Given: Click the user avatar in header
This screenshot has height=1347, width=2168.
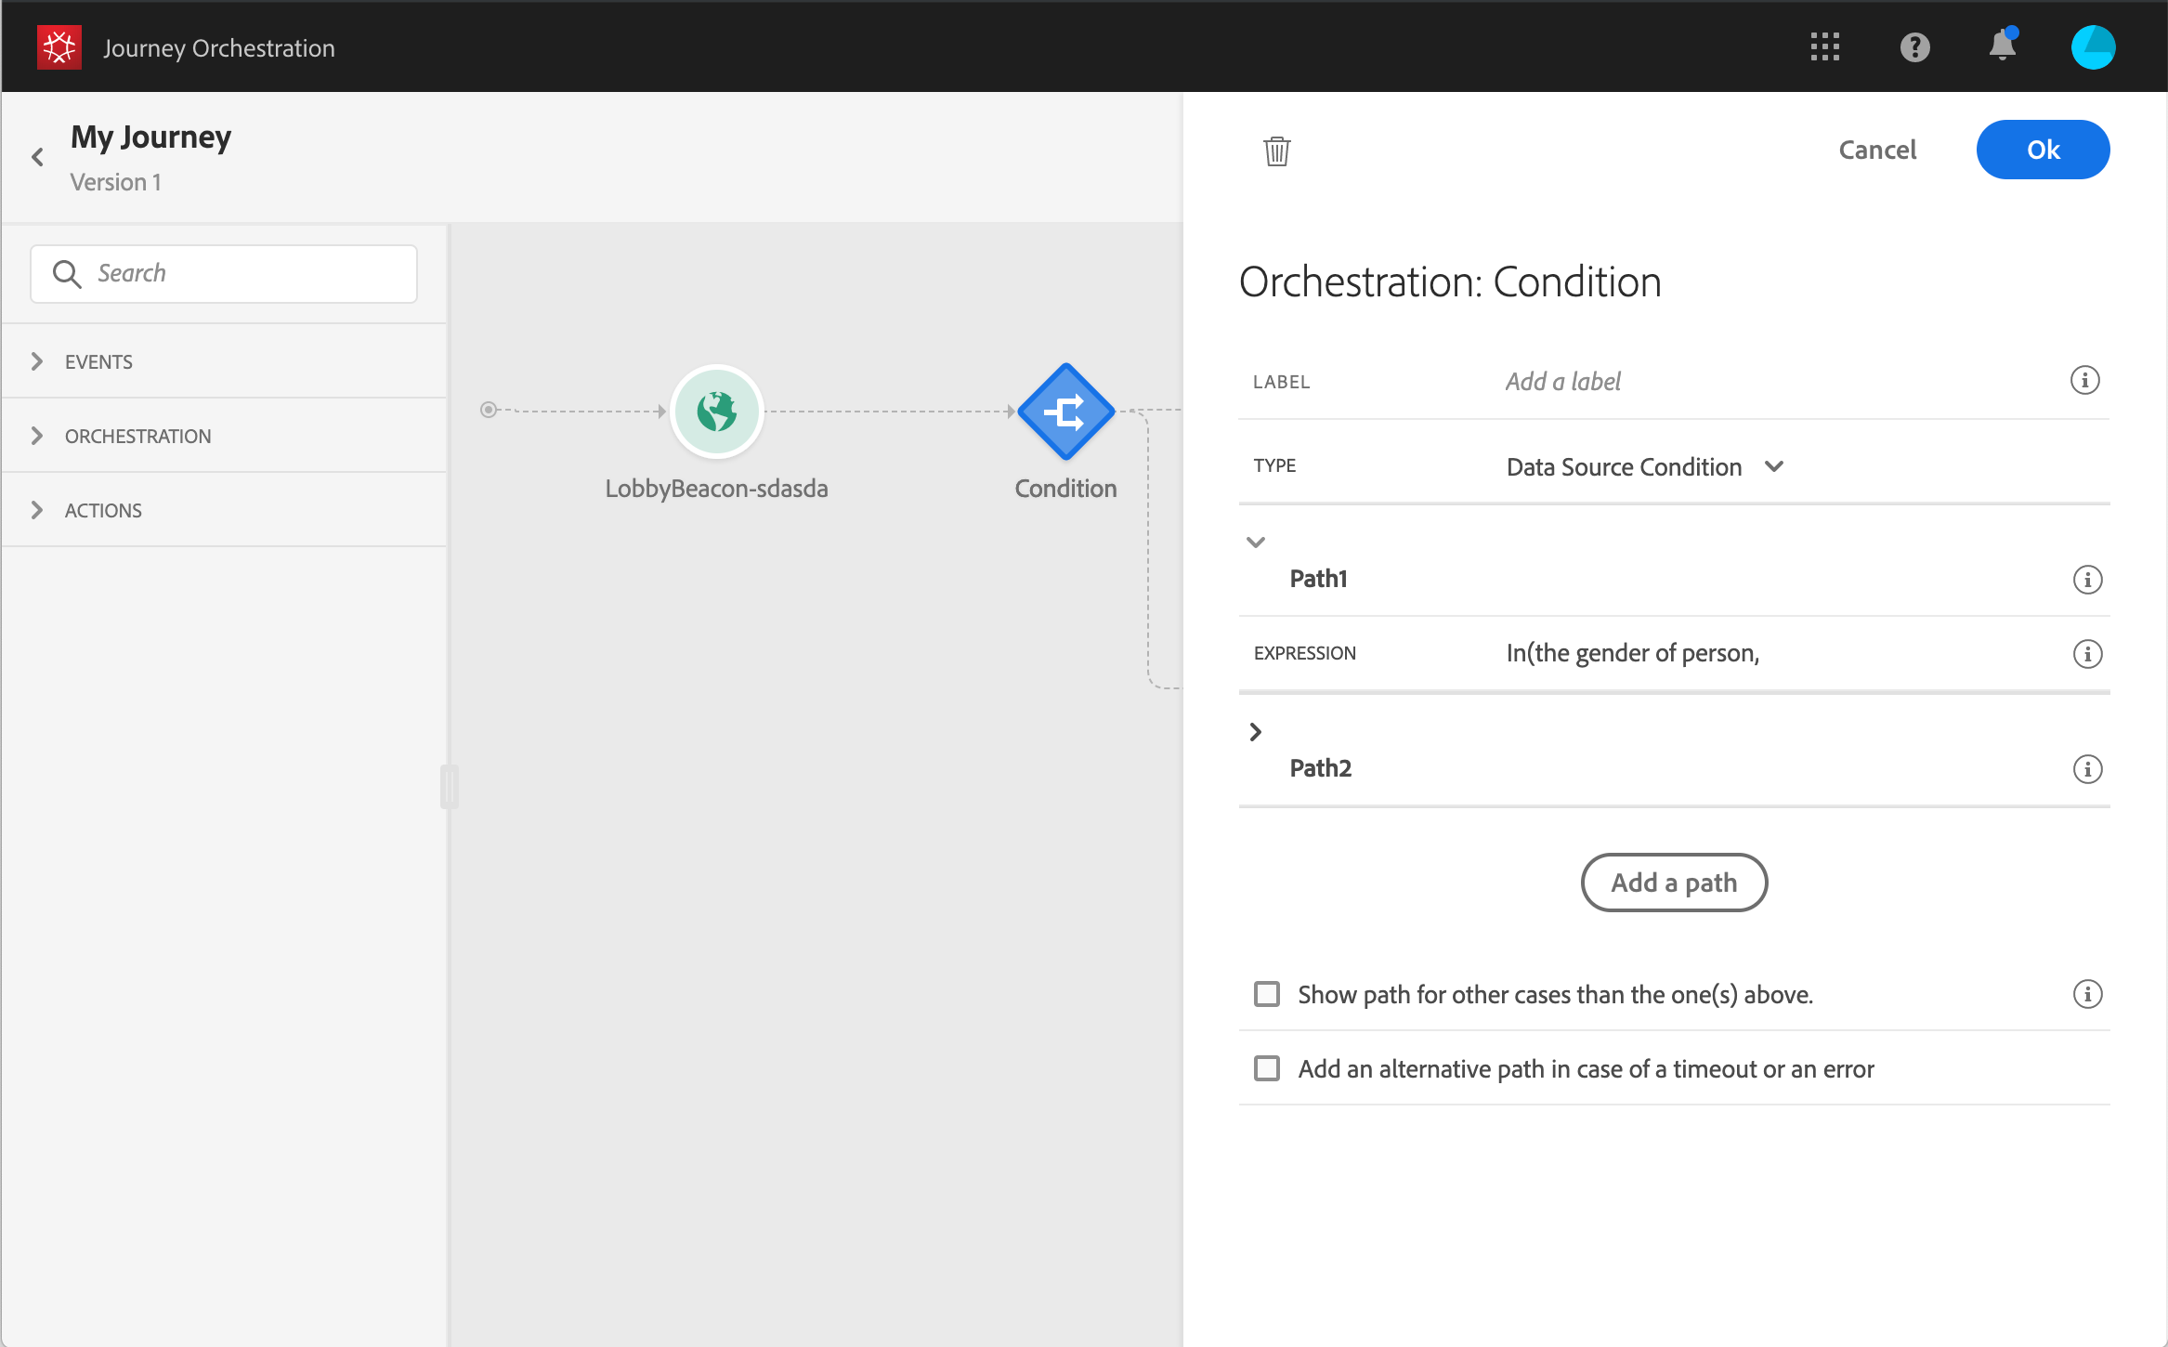Looking at the screenshot, I should pyautogui.click(x=2093, y=47).
